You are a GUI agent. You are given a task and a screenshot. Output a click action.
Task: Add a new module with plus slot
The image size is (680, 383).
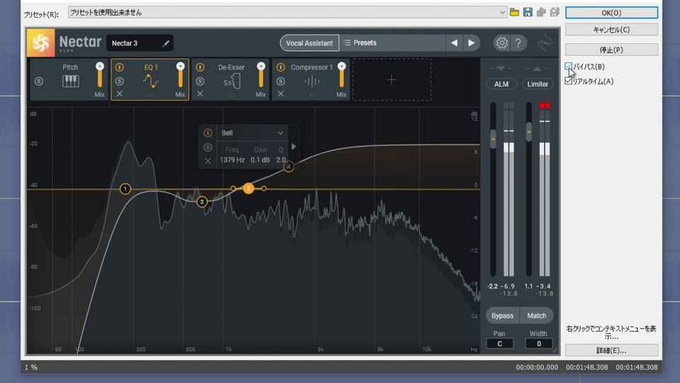(x=392, y=79)
